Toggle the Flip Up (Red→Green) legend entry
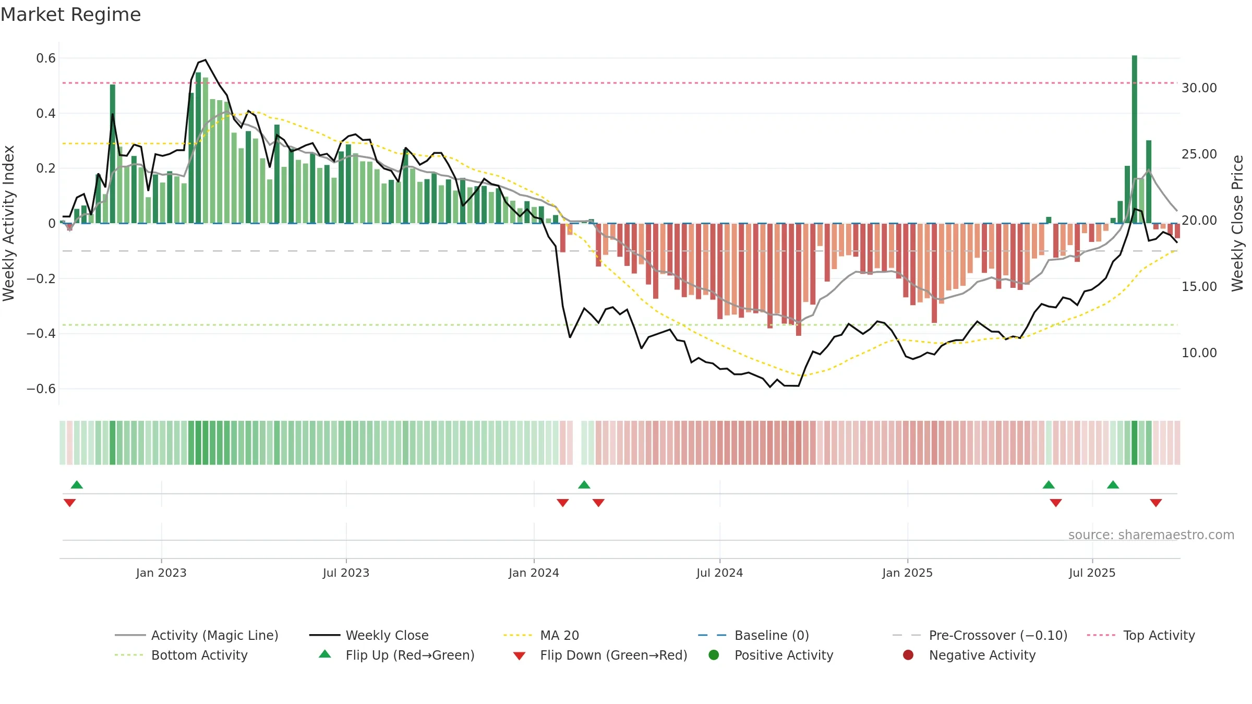 pos(396,655)
